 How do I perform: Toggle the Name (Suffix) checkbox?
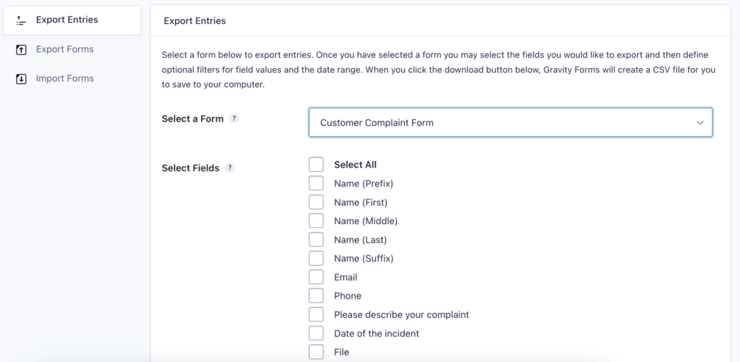point(316,259)
